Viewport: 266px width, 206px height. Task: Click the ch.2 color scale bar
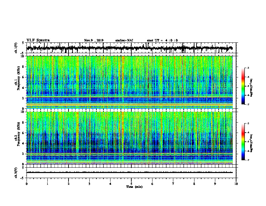pos(243,142)
